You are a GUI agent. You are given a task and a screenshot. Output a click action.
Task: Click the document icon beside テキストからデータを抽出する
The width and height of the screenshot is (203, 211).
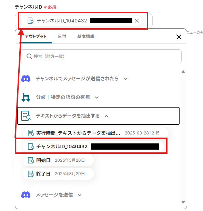(x=26, y=116)
